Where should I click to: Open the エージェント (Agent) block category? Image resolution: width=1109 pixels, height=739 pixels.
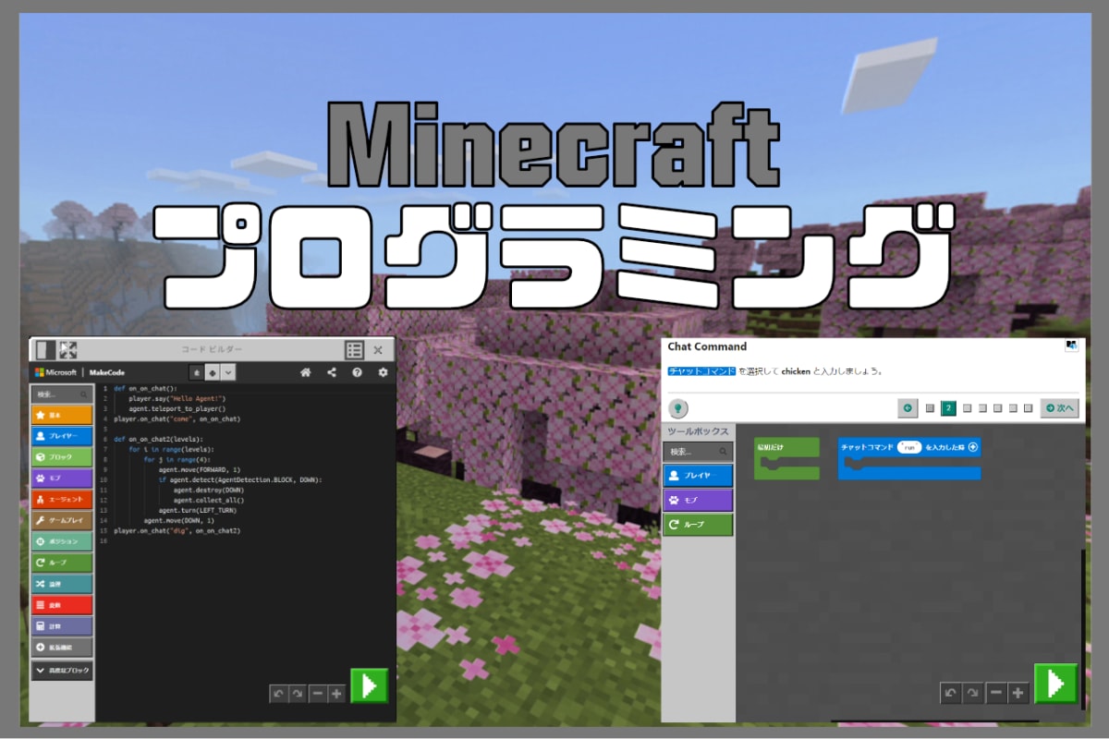62,499
